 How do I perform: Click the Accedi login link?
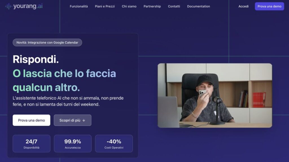[x=243, y=6]
